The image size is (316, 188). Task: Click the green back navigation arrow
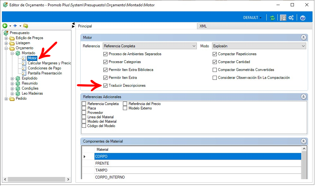[x=5, y=26]
